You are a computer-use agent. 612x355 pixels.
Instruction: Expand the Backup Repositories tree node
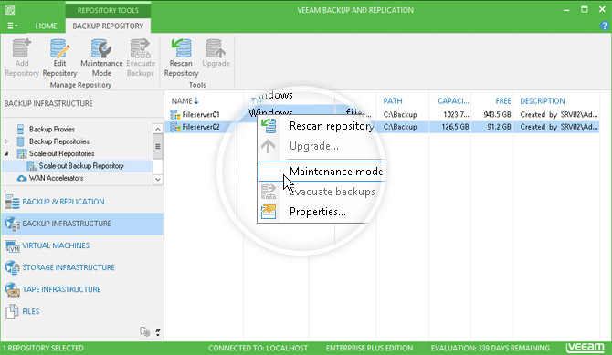pos(6,141)
